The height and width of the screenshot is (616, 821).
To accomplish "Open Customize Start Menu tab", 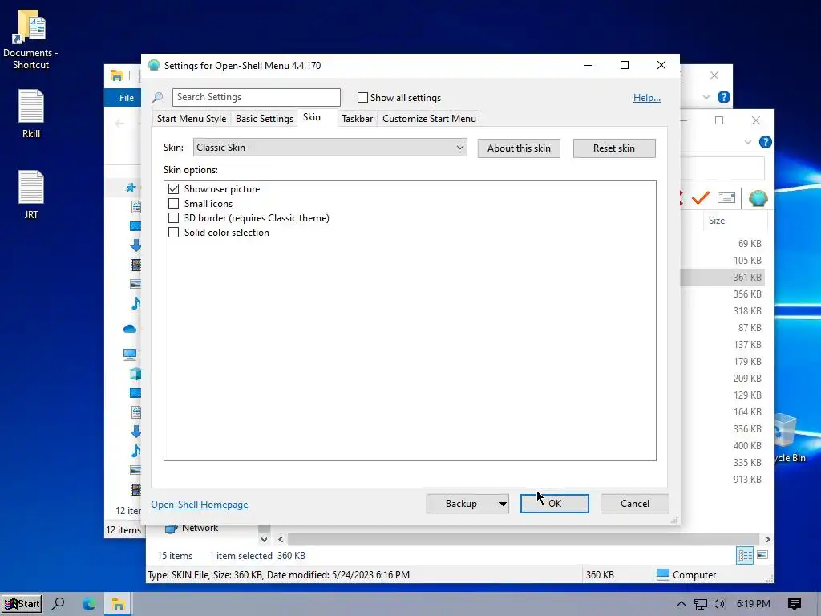I will tap(430, 119).
